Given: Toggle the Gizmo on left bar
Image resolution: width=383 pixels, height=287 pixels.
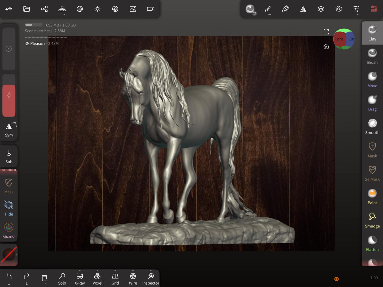Looking at the screenshot, I should [x=9, y=231].
